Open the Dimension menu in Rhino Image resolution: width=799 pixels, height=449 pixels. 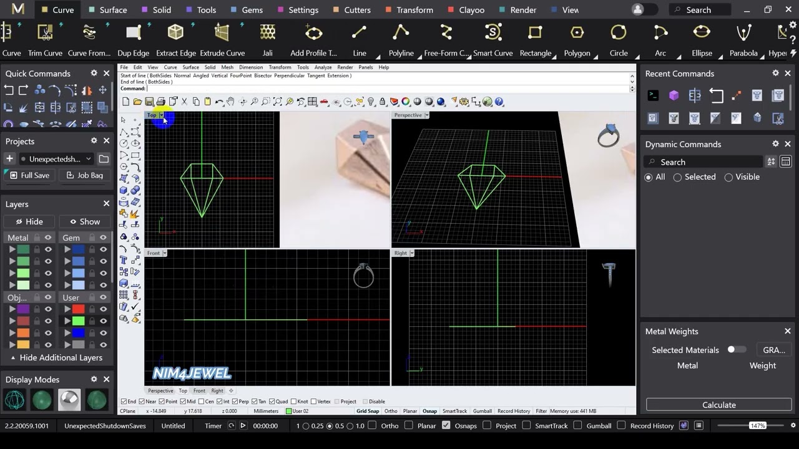click(251, 67)
